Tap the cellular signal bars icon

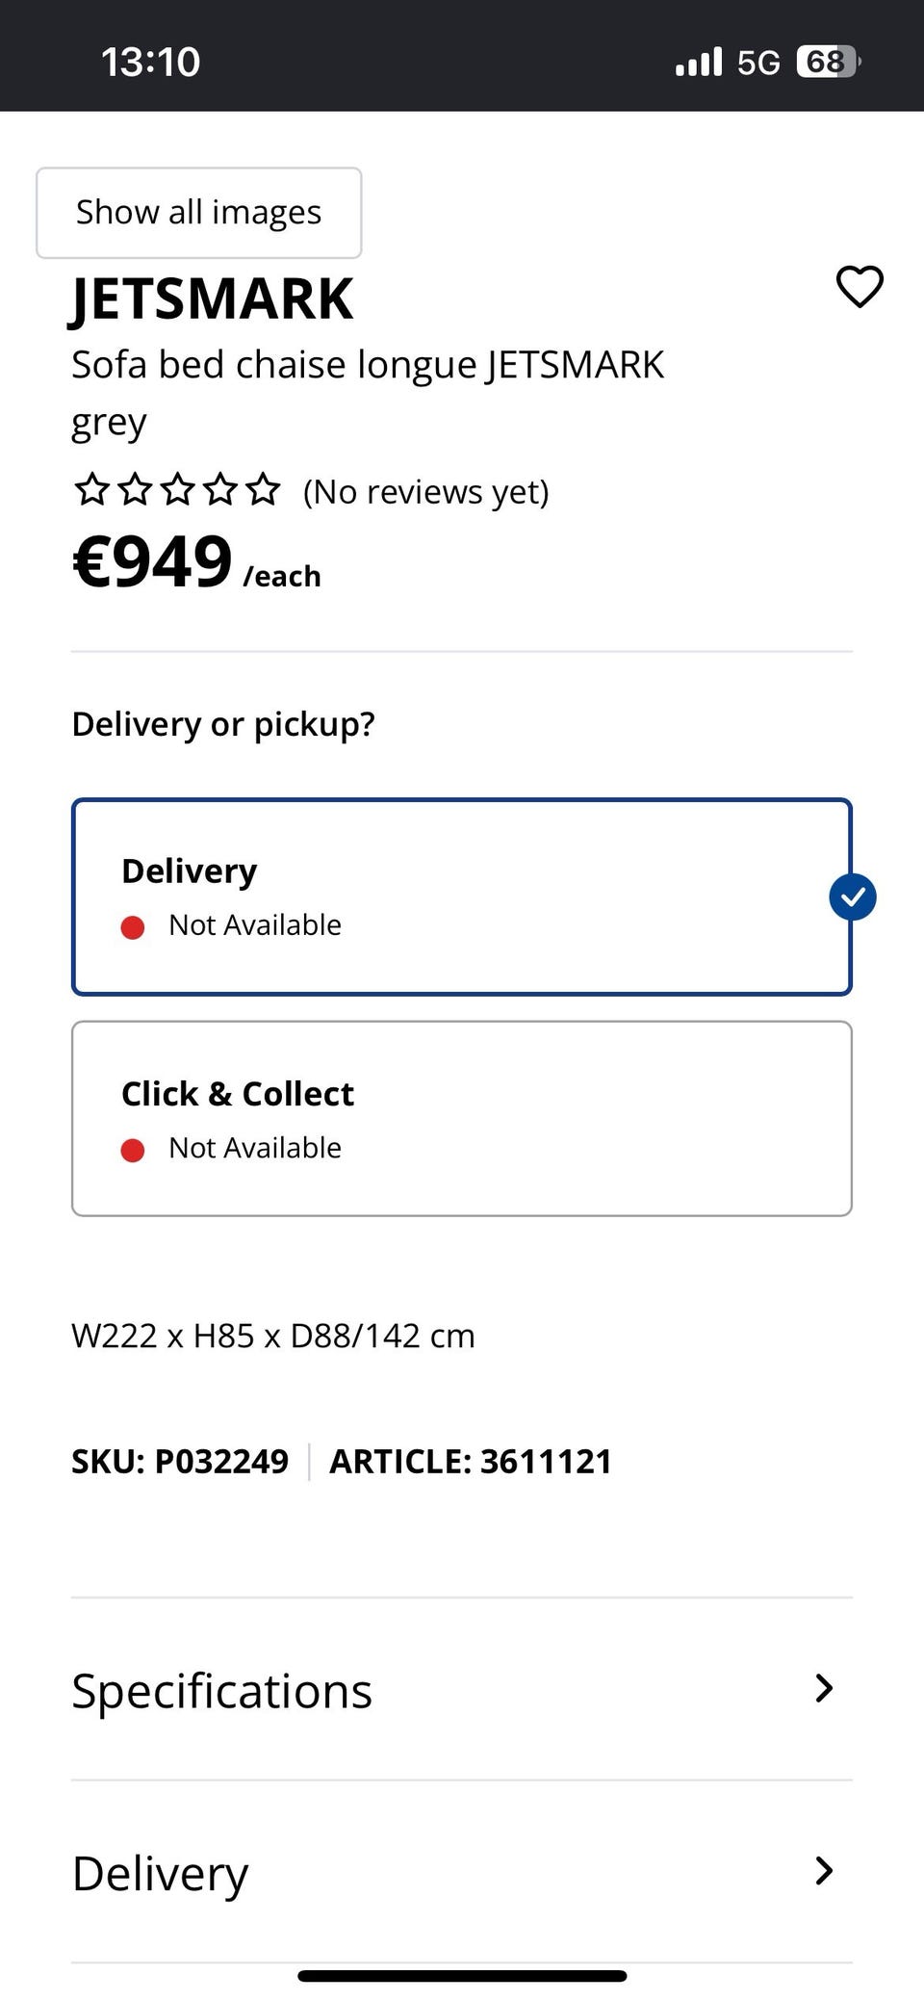click(x=699, y=63)
